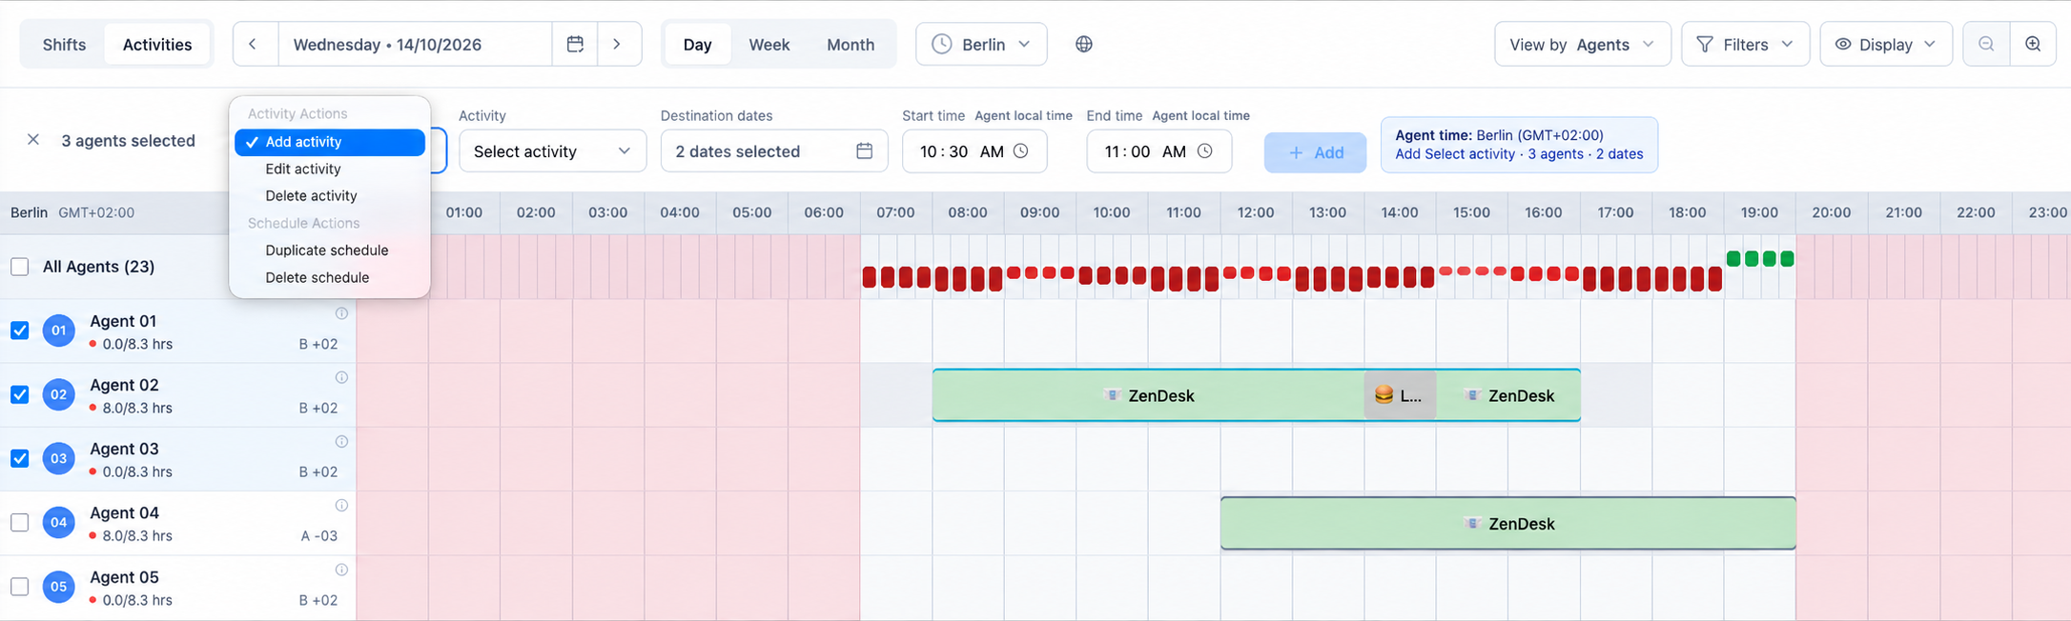Image resolution: width=2071 pixels, height=621 pixels.
Task: Open calendar icon in Destination dates
Action: [864, 150]
